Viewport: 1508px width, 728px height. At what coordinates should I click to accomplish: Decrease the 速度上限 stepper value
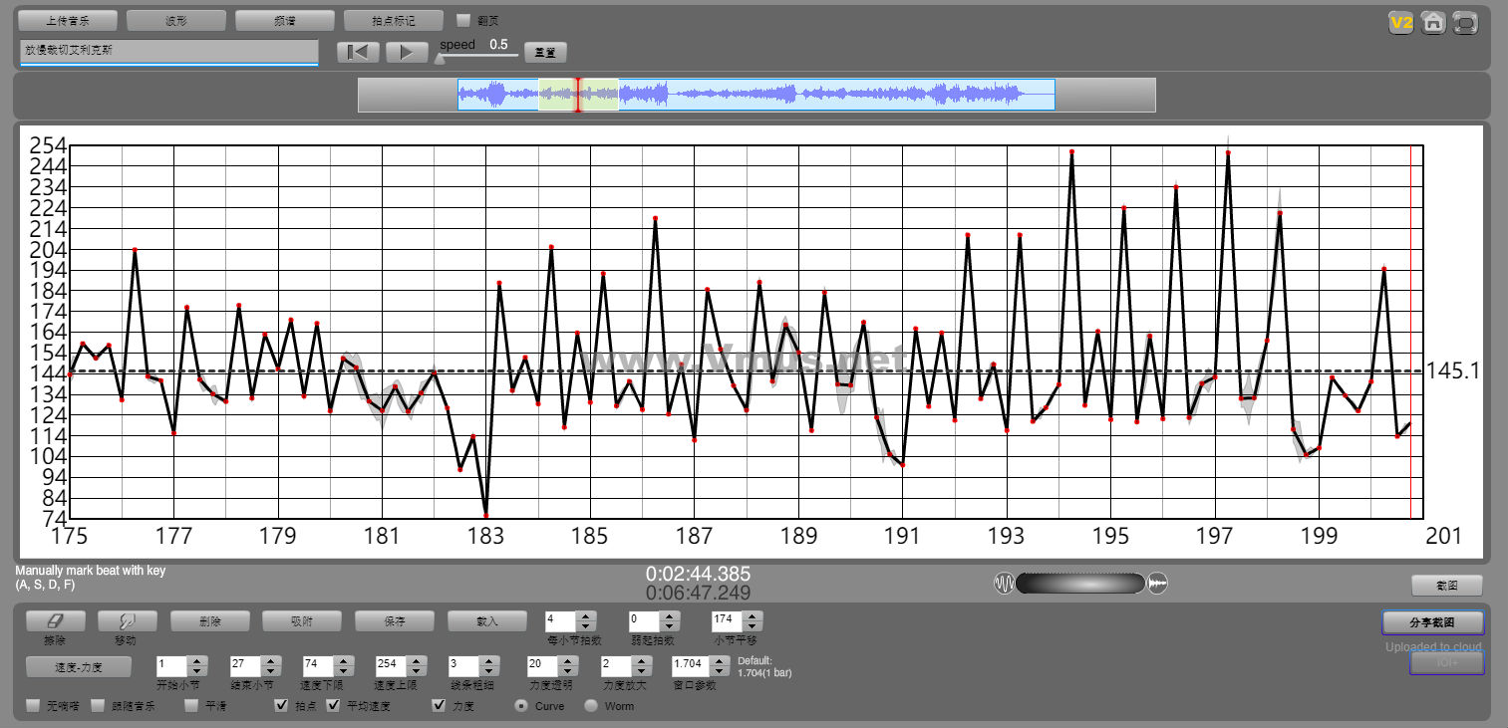coord(415,670)
